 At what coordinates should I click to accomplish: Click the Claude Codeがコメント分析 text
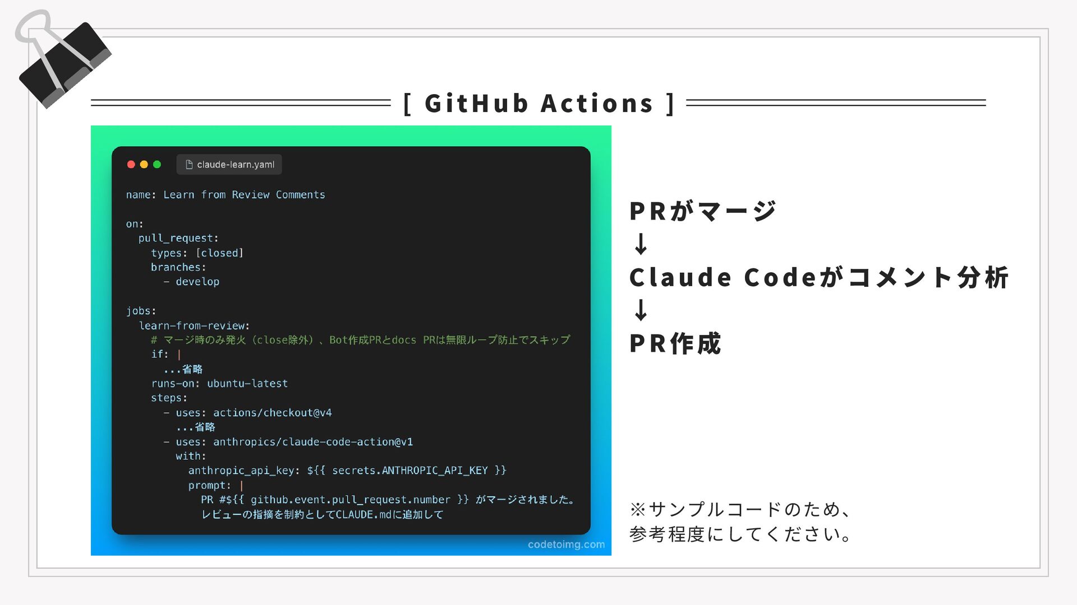[x=818, y=277]
